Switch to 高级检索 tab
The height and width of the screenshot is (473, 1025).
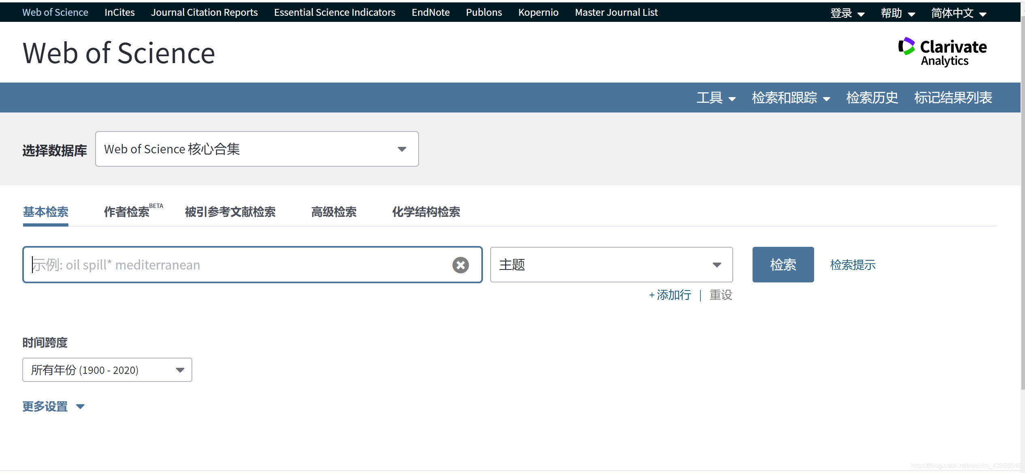click(x=334, y=212)
